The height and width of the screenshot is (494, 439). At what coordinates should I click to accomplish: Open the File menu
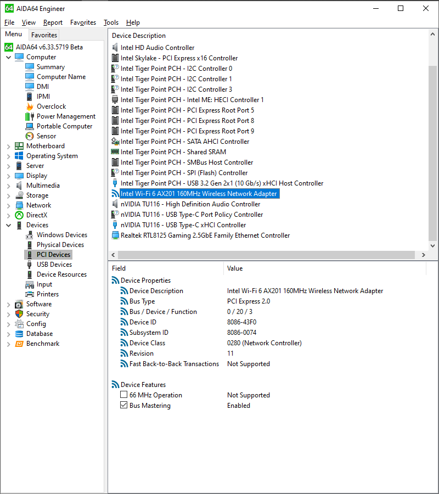coord(9,23)
